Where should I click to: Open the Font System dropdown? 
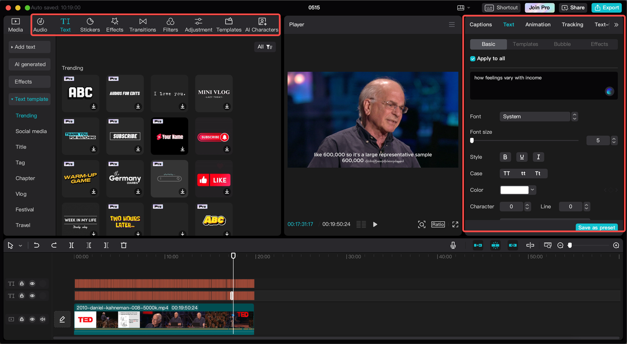(539, 116)
